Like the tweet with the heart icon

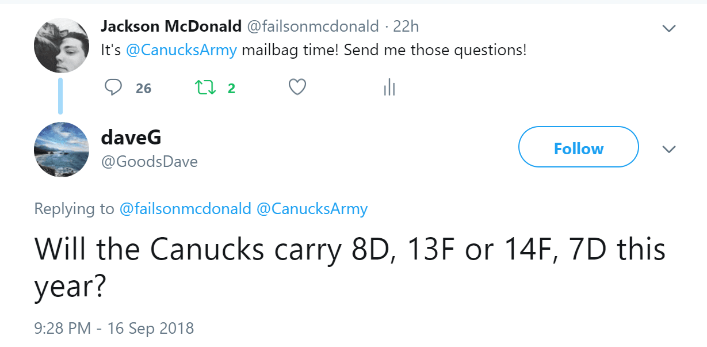coord(297,87)
